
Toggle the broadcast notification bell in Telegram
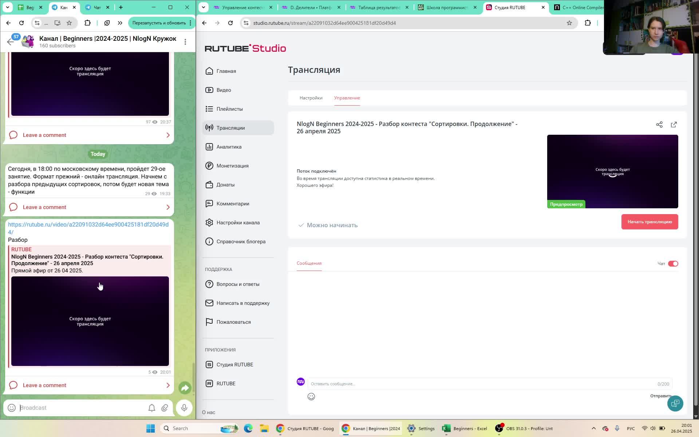tap(152, 408)
